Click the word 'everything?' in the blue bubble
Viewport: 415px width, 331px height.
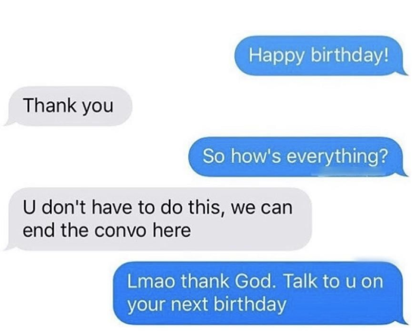pos(337,156)
